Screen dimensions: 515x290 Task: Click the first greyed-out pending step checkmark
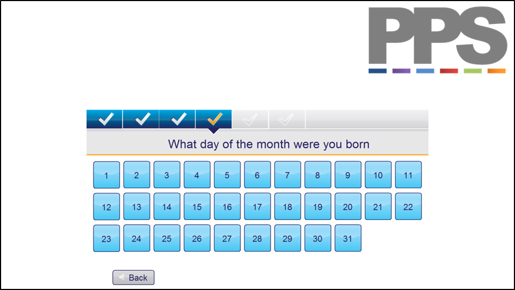[x=250, y=119]
